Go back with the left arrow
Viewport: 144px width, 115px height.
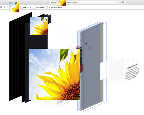click(5, 7)
